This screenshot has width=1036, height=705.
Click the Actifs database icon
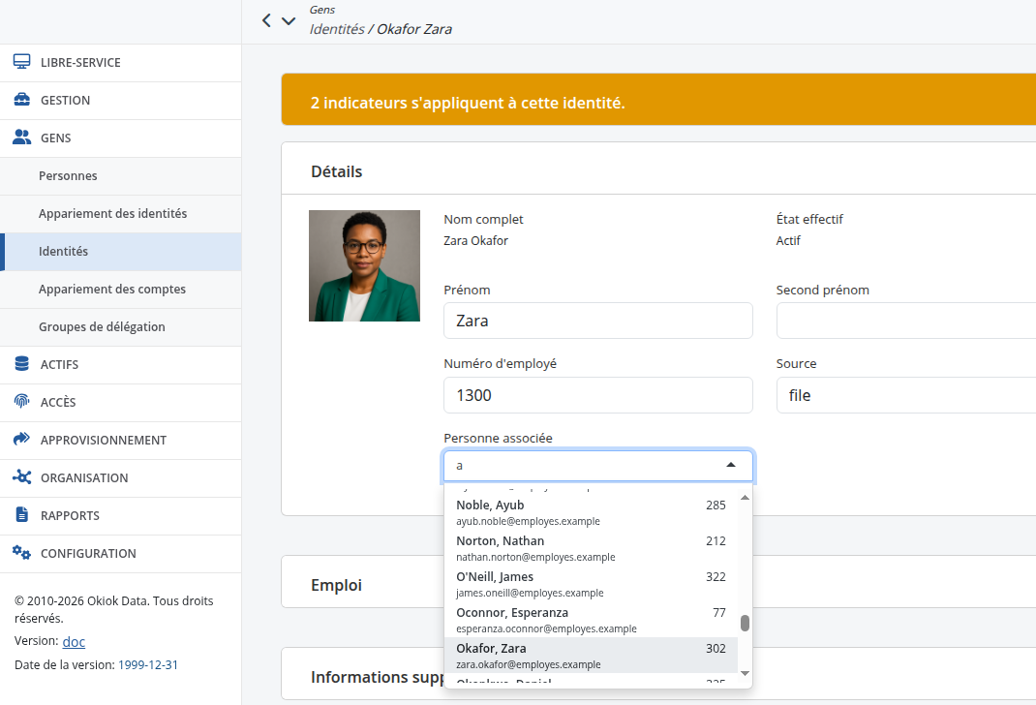coord(22,364)
